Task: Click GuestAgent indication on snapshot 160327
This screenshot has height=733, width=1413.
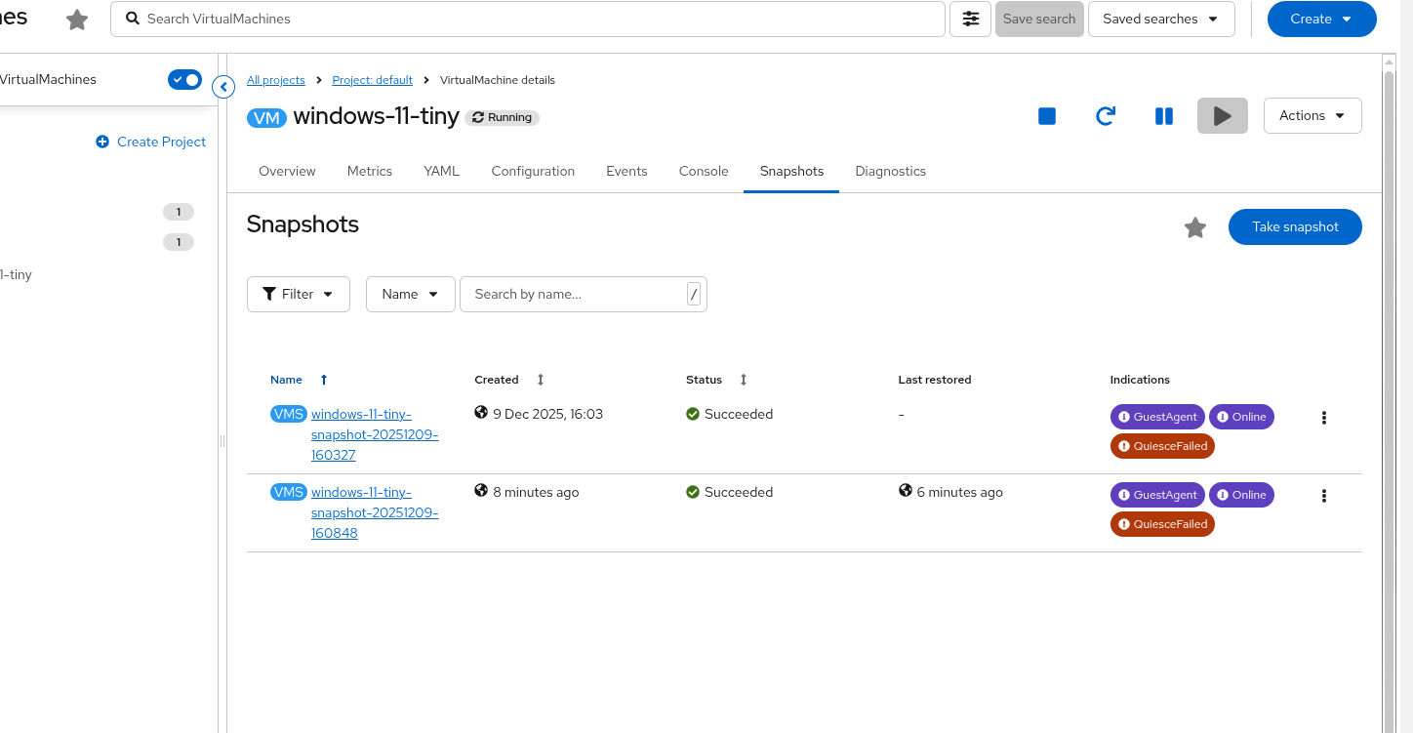Action: [x=1157, y=417]
